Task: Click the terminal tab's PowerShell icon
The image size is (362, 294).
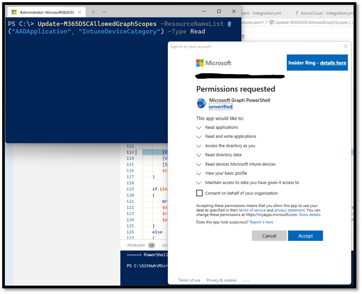Action: click(x=14, y=12)
